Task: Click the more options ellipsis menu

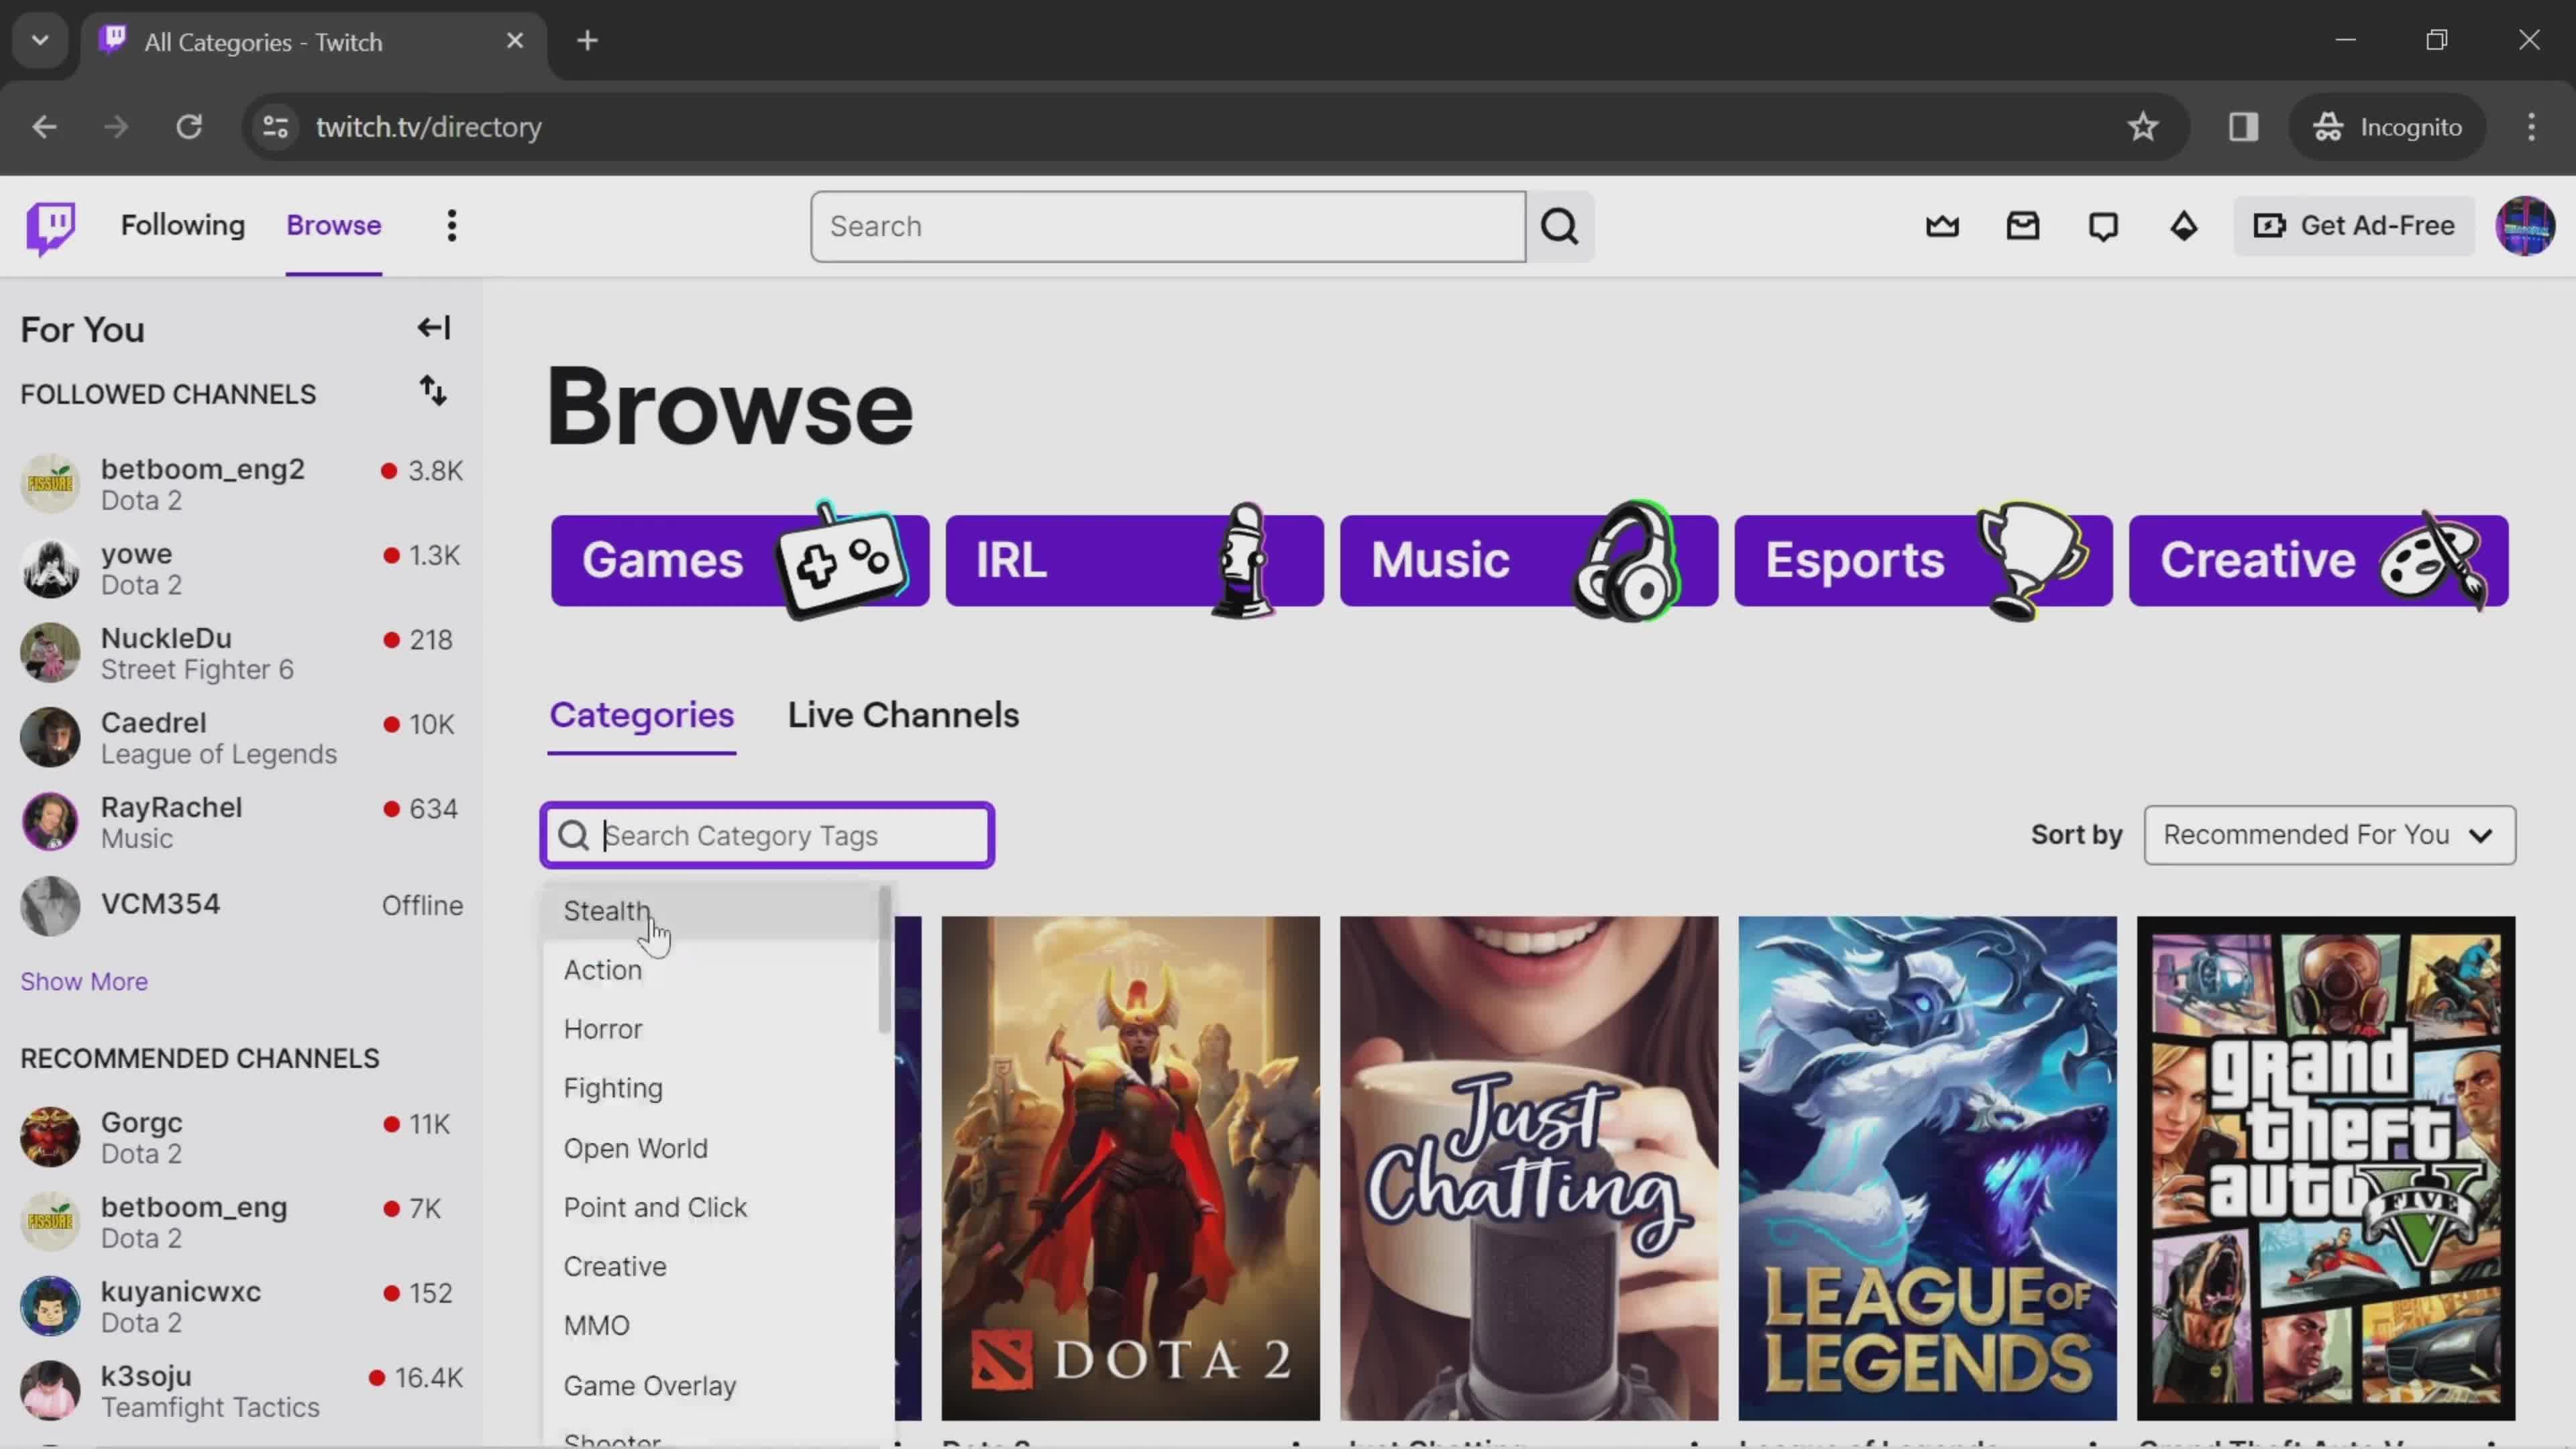Action: [x=451, y=225]
